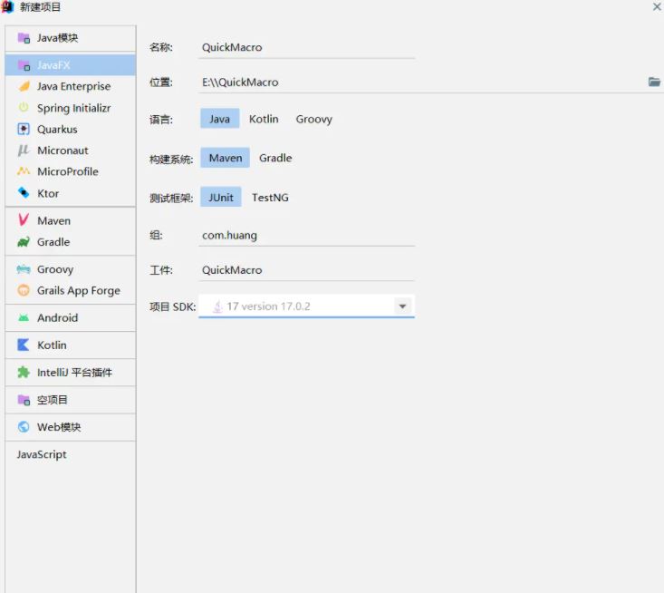Select IntelliJ 平台插件 entry
The height and width of the screenshot is (593, 664).
71,372
